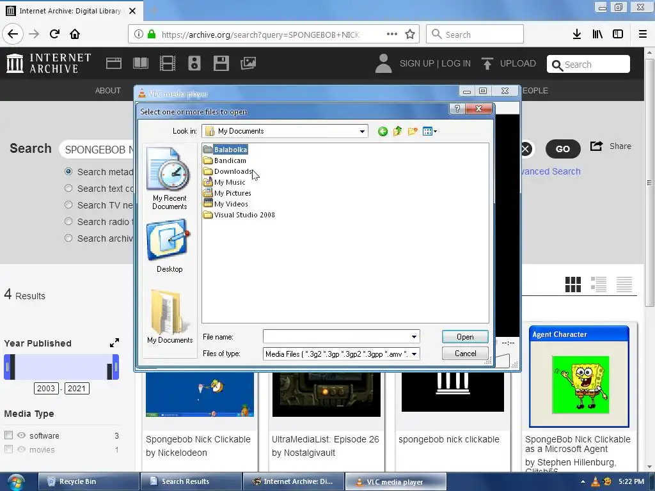This screenshot has height=491, width=655.
Task: Open the browser hamburger menu
Action: [x=643, y=34]
